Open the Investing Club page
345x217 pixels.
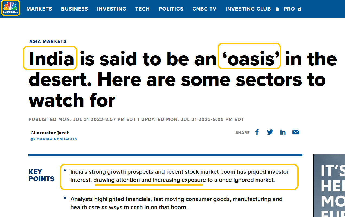(x=248, y=9)
